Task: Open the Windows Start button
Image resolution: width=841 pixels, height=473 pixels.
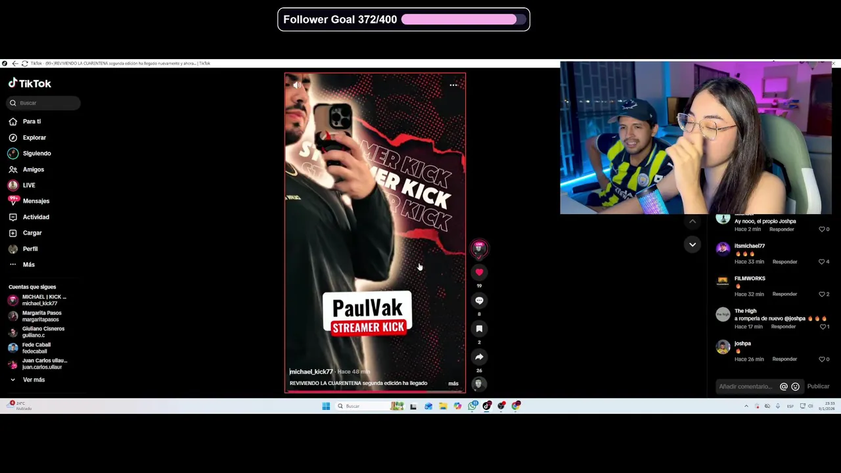Action: tap(326, 406)
